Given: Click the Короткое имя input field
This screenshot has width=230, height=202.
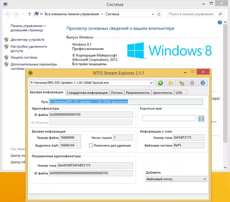Looking at the screenshot, I should 169,118.
